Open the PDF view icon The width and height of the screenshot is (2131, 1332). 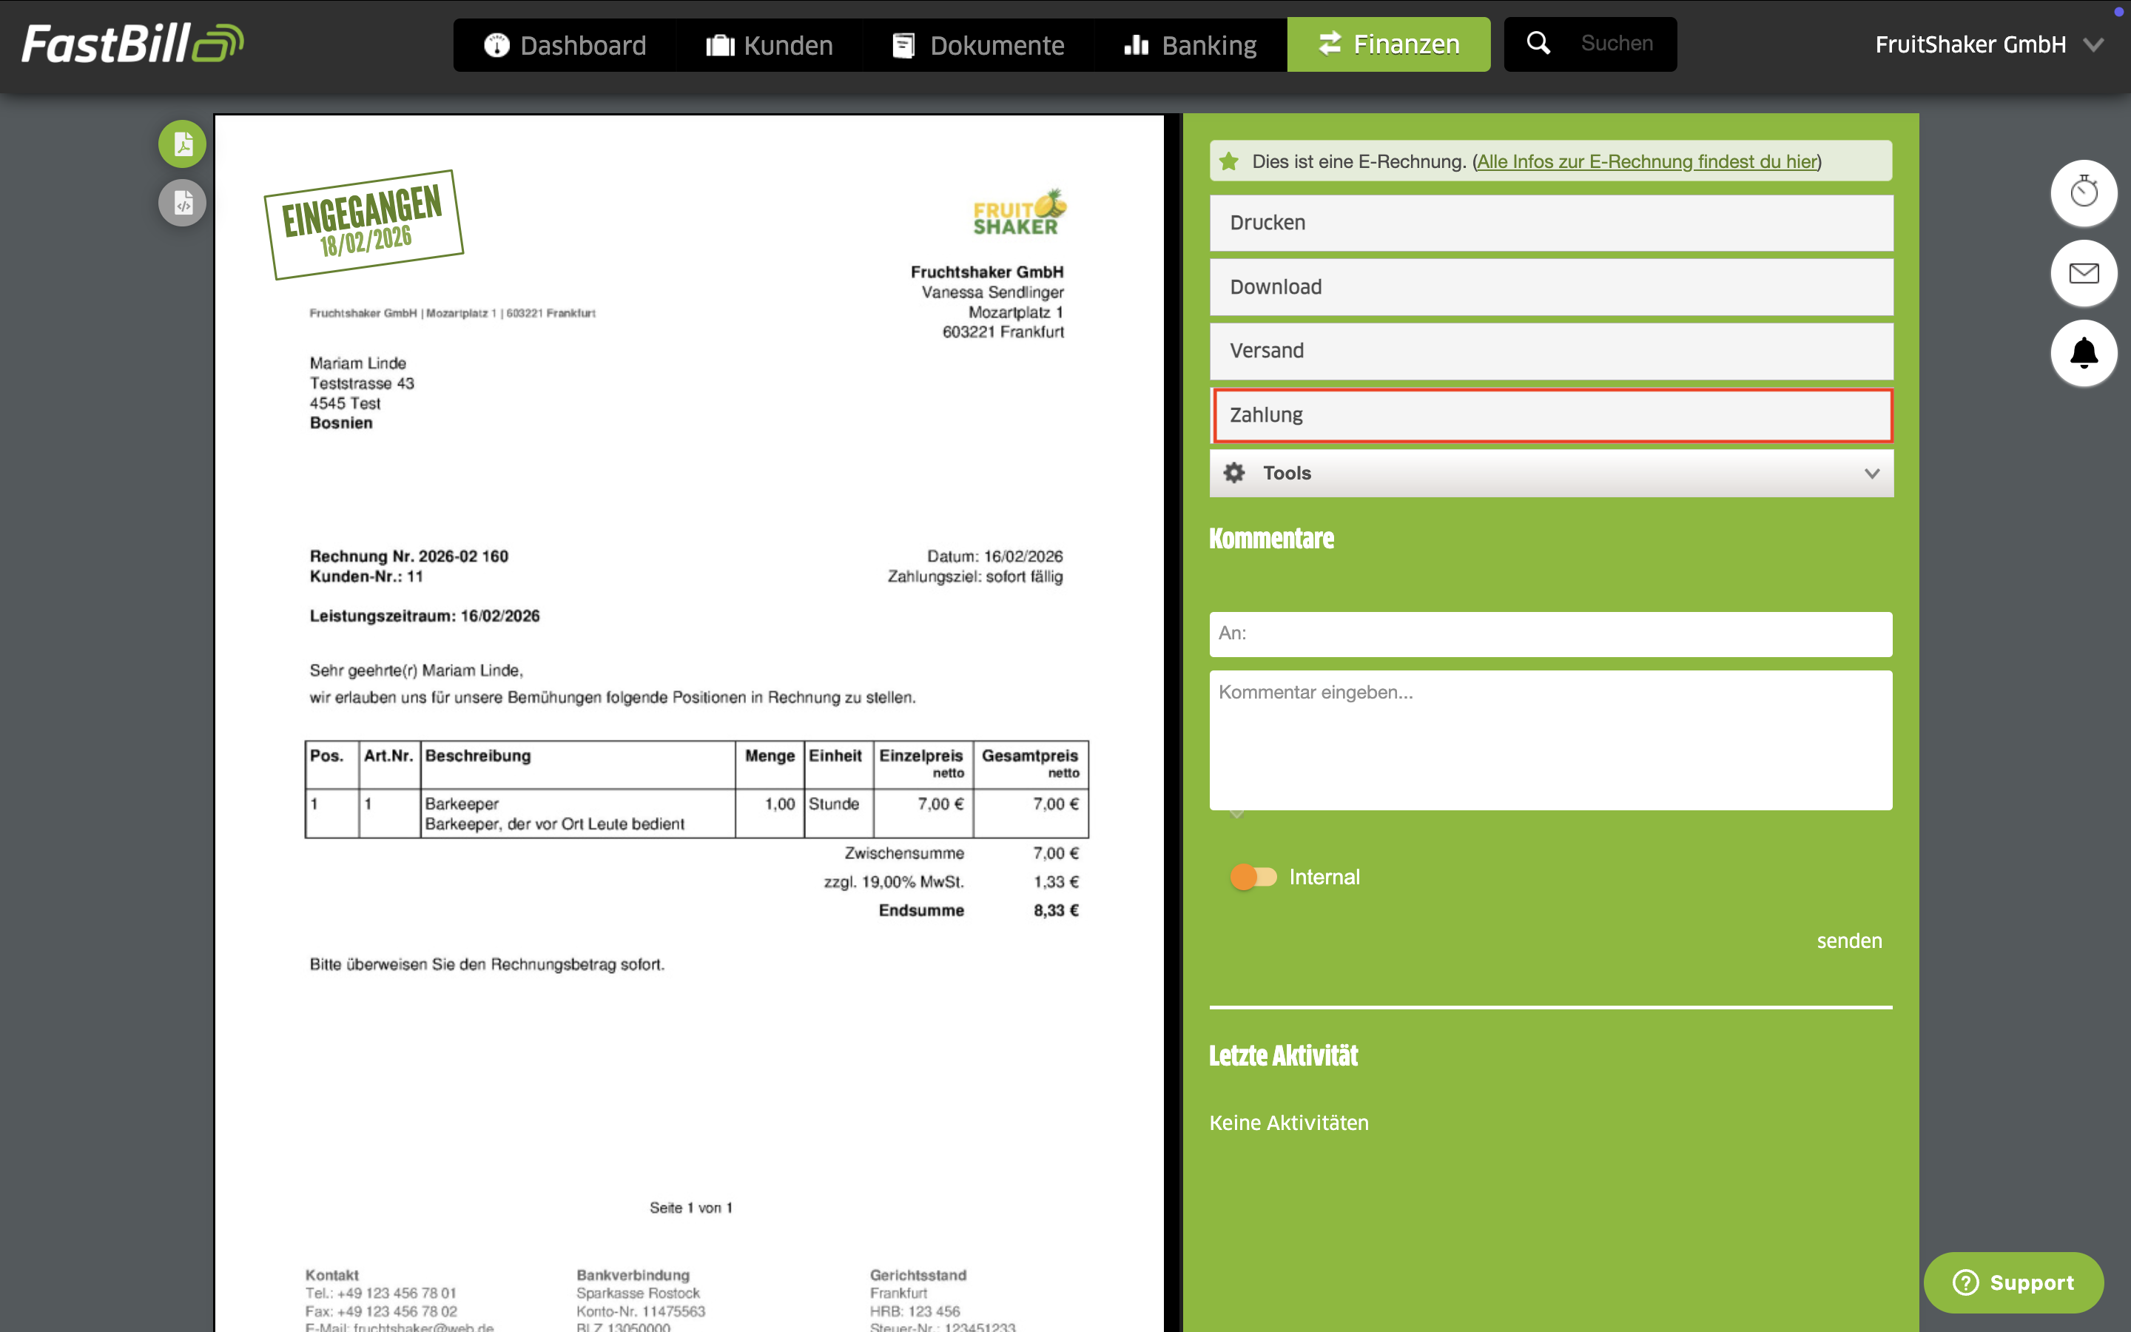(182, 144)
